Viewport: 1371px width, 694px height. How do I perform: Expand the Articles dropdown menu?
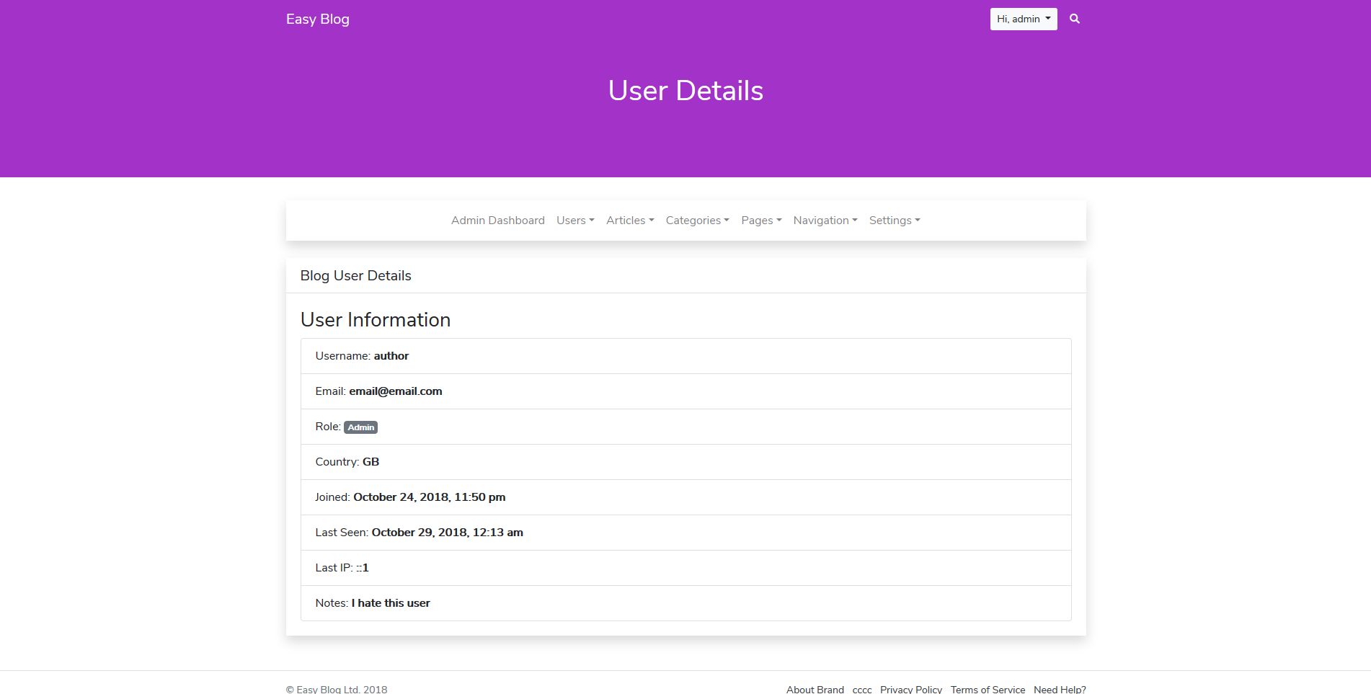click(629, 221)
